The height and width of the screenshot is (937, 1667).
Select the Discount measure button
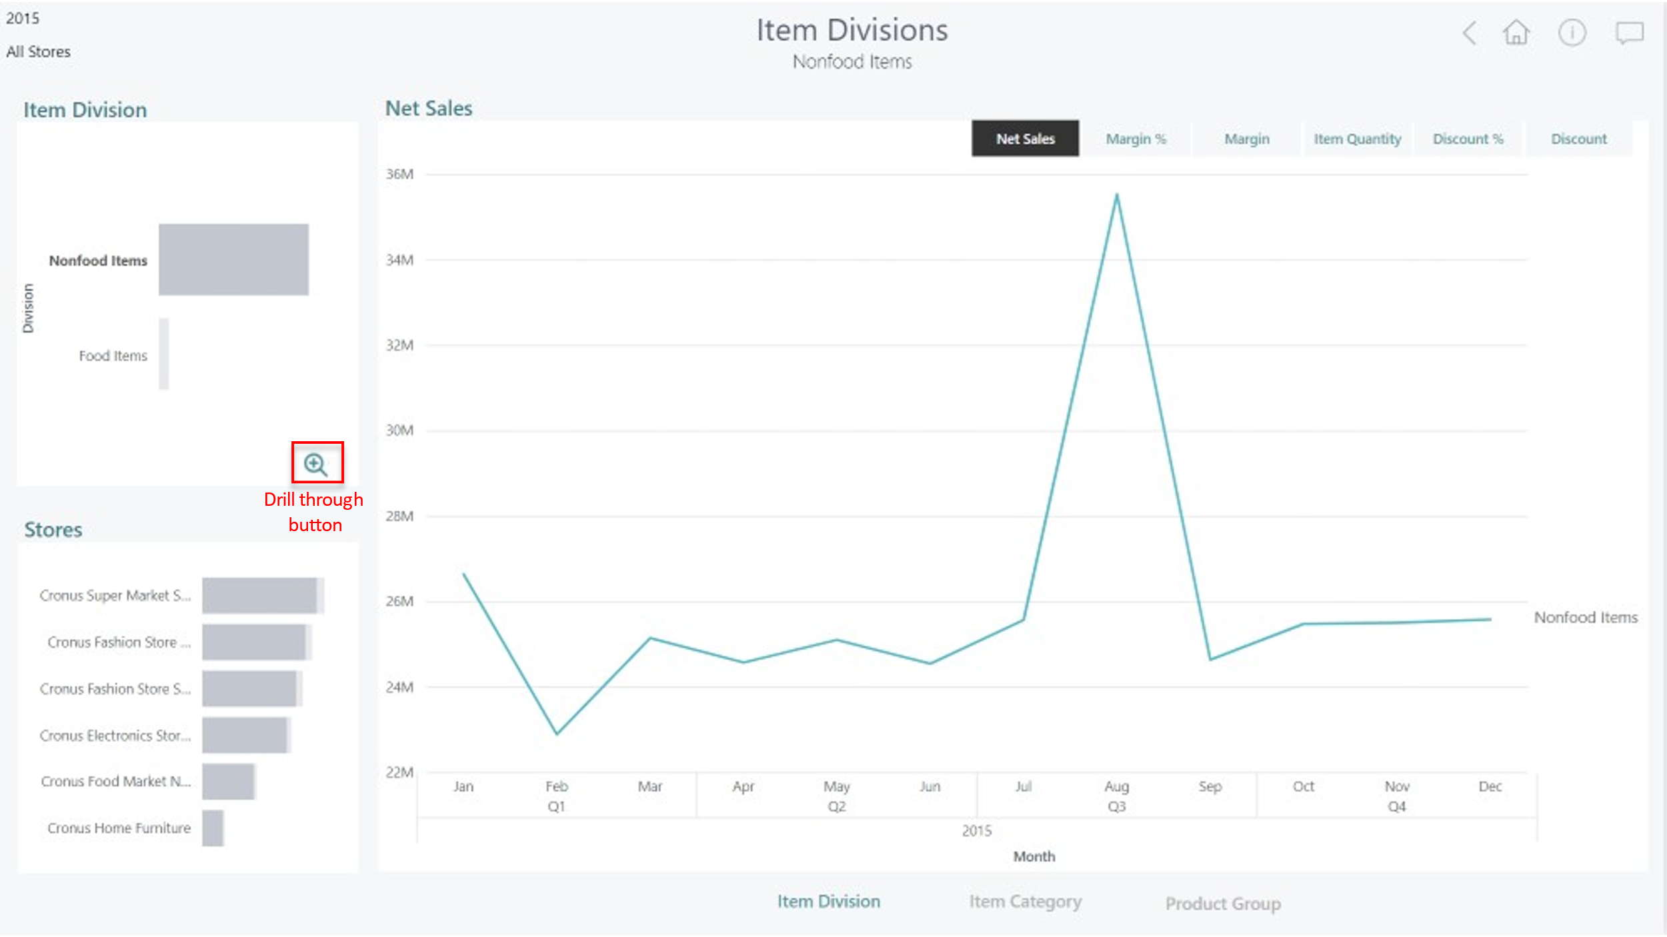coord(1578,139)
